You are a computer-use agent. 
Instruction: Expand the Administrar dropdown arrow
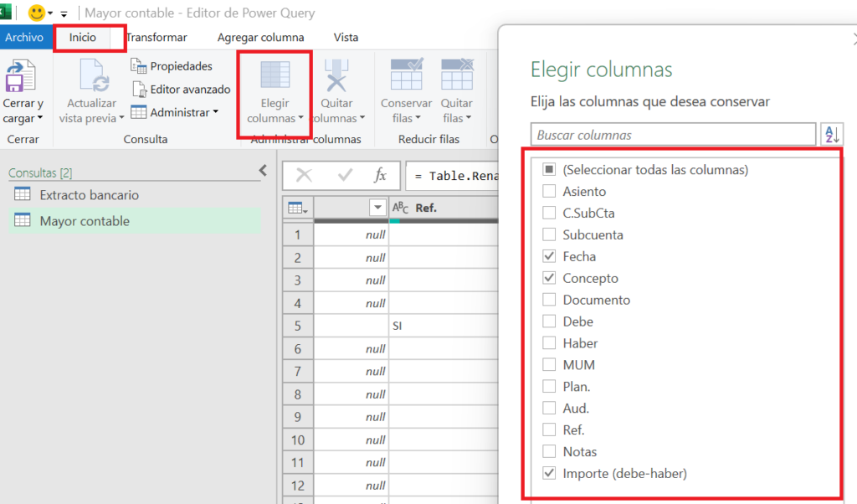pyautogui.click(x=216, y=112)
